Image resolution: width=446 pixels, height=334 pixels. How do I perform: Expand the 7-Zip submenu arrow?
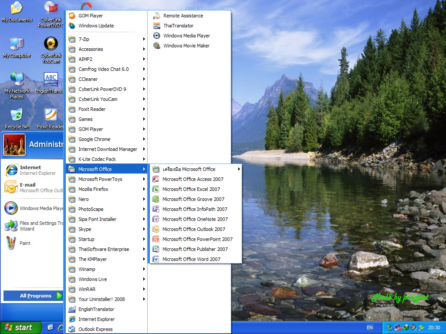[144, 39]
